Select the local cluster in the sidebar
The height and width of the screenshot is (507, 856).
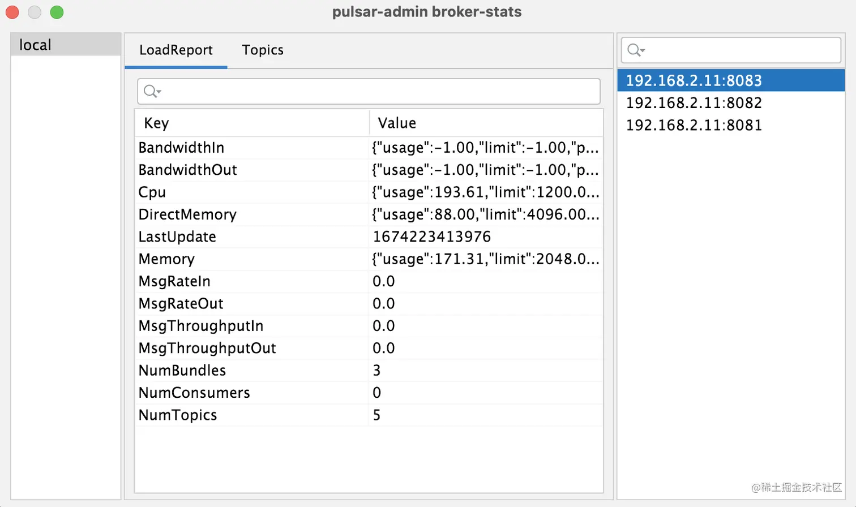pos(36,45)
